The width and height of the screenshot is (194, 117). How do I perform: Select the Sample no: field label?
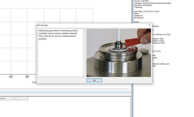click(138, 16)
